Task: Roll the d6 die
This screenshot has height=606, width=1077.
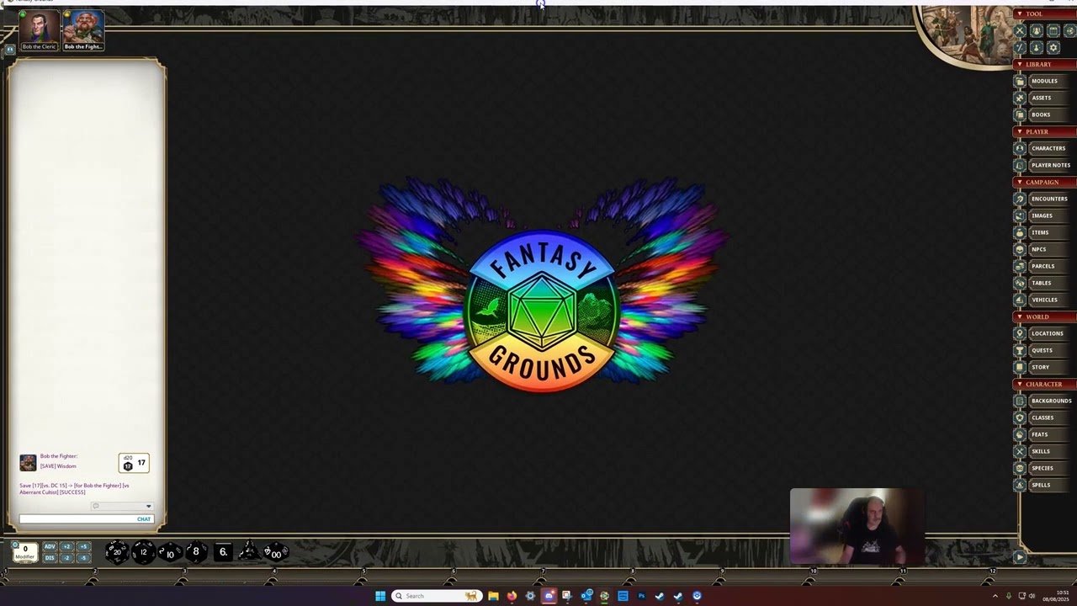Action: [223, 552]
